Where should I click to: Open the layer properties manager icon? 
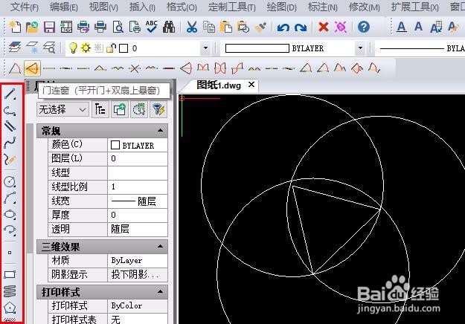[x=15, y=48]
